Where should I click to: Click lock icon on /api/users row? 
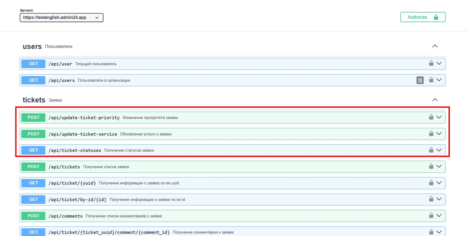[431, 80]
